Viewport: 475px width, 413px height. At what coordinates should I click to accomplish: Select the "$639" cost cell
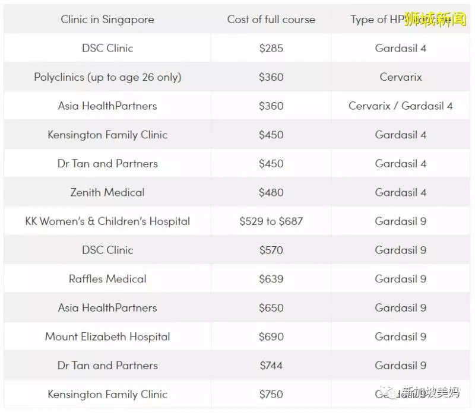pos(271,279)
